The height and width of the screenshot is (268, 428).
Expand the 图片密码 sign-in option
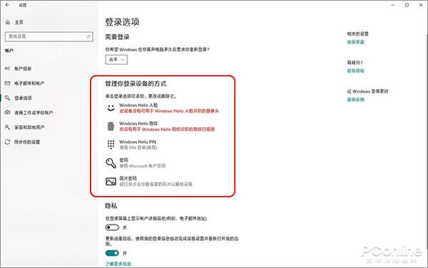click(149, 181)
